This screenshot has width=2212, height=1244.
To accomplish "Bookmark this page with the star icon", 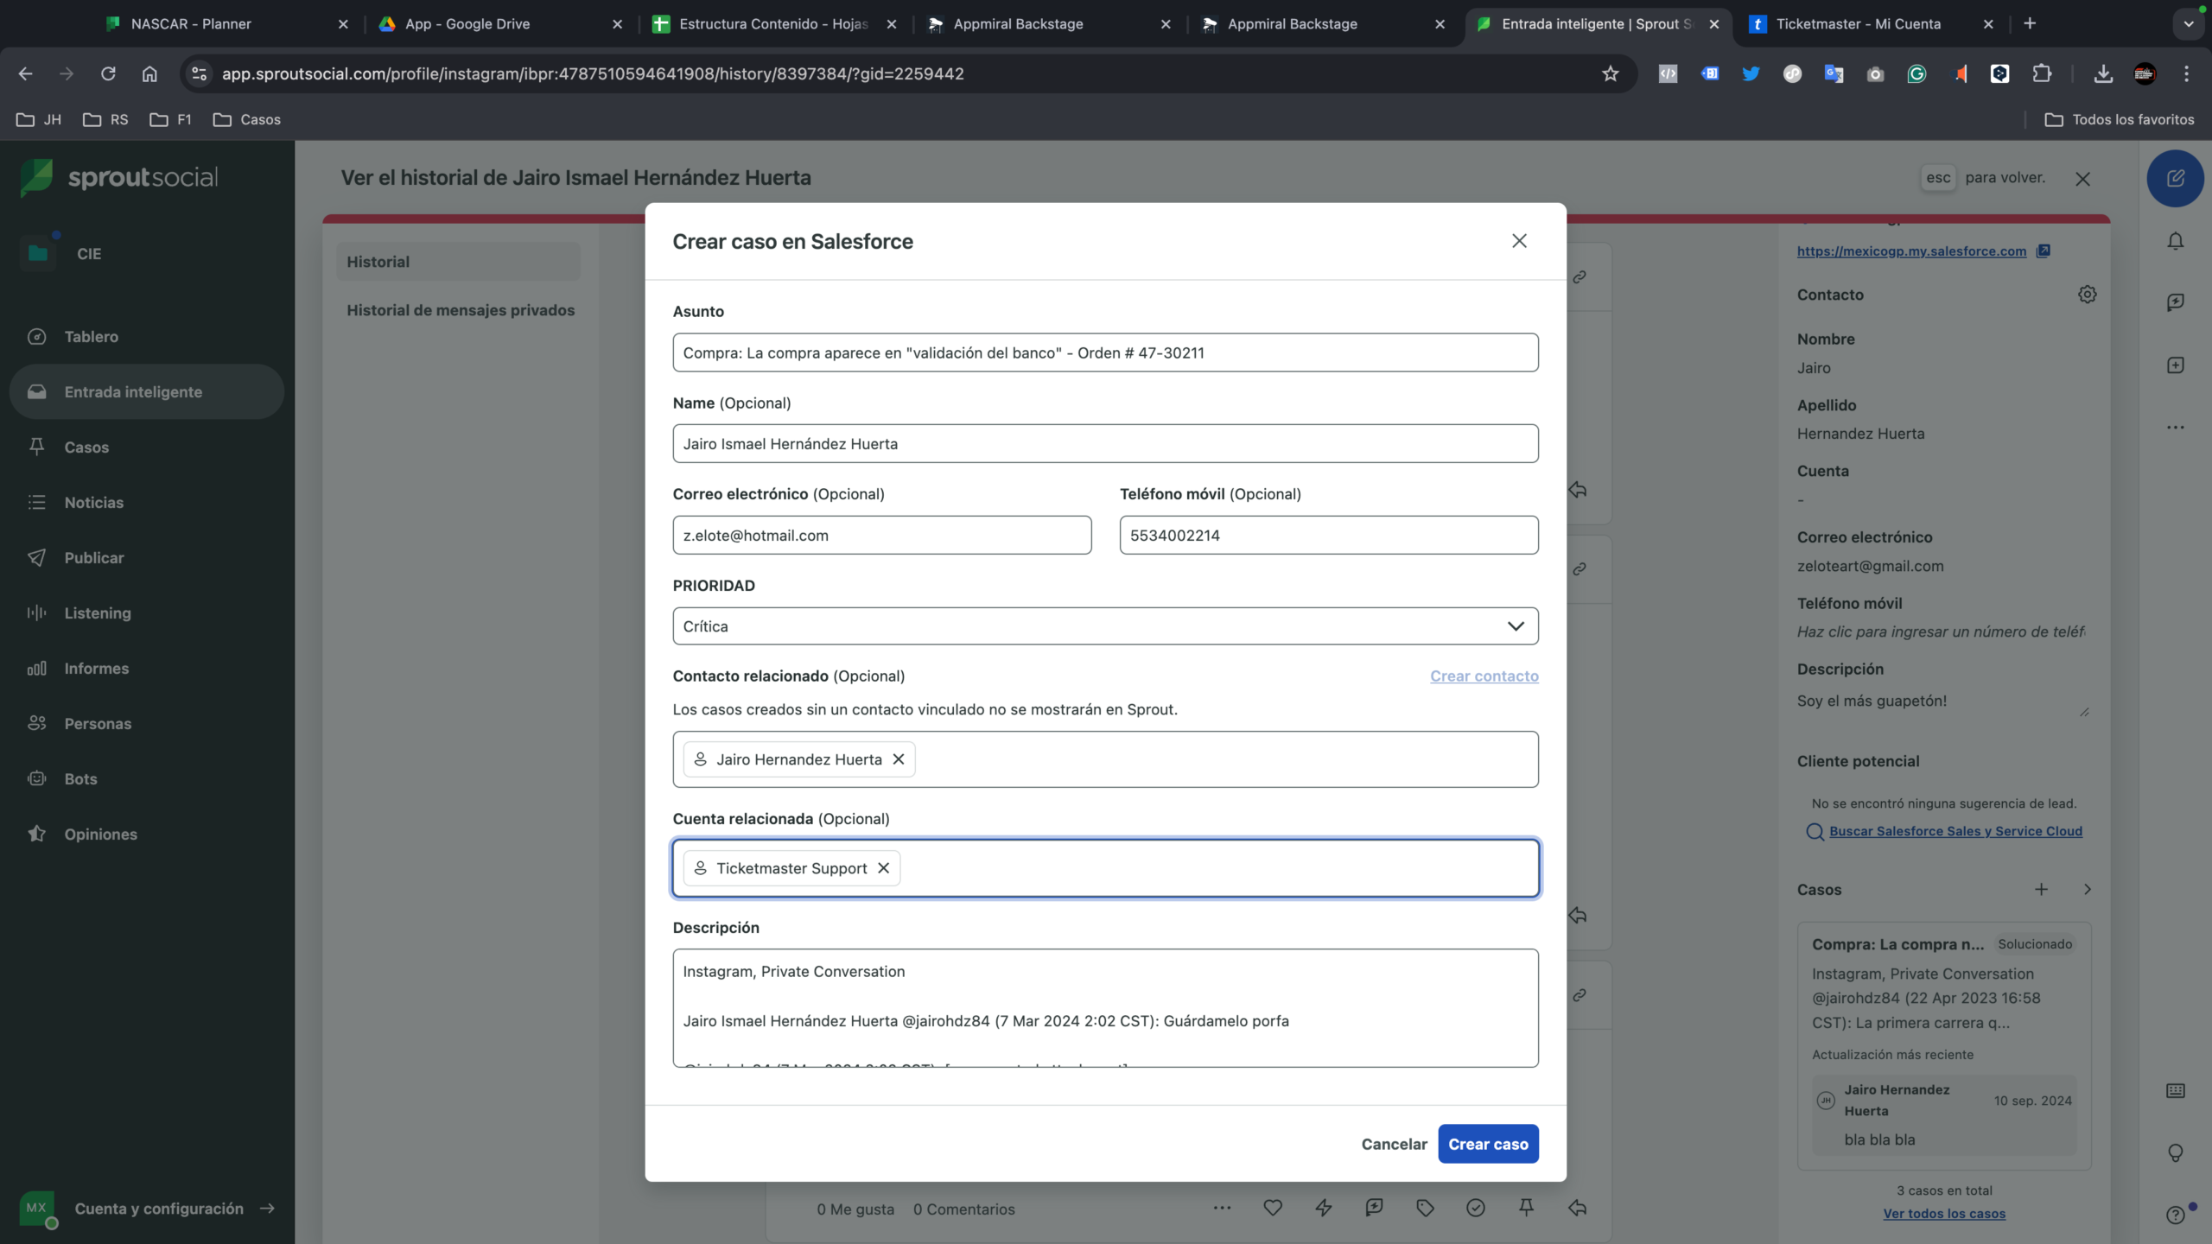I will tap(1610, 73).
